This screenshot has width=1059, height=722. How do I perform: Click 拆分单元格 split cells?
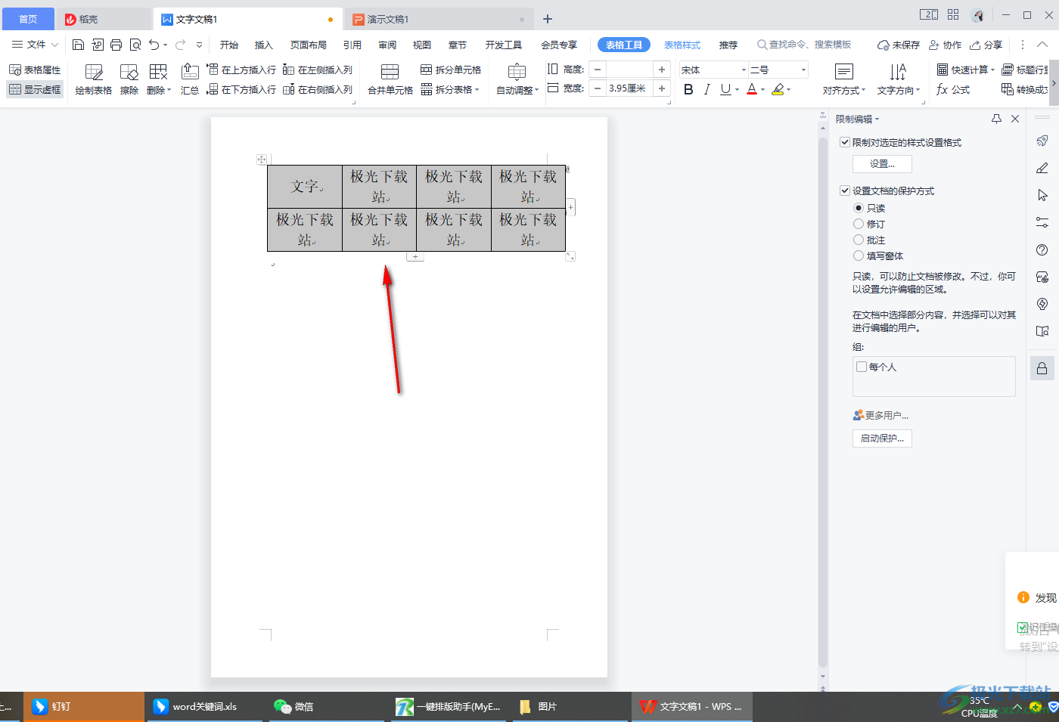pos(451,70)
